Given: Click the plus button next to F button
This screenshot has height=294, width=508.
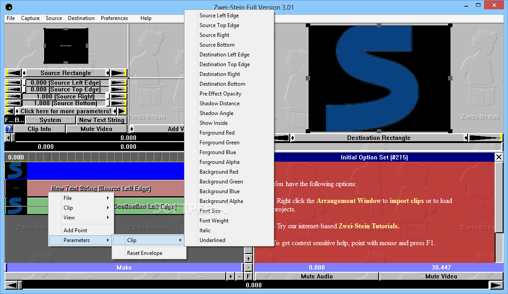Looking at the screenshot, I should [x=230, y=276].
